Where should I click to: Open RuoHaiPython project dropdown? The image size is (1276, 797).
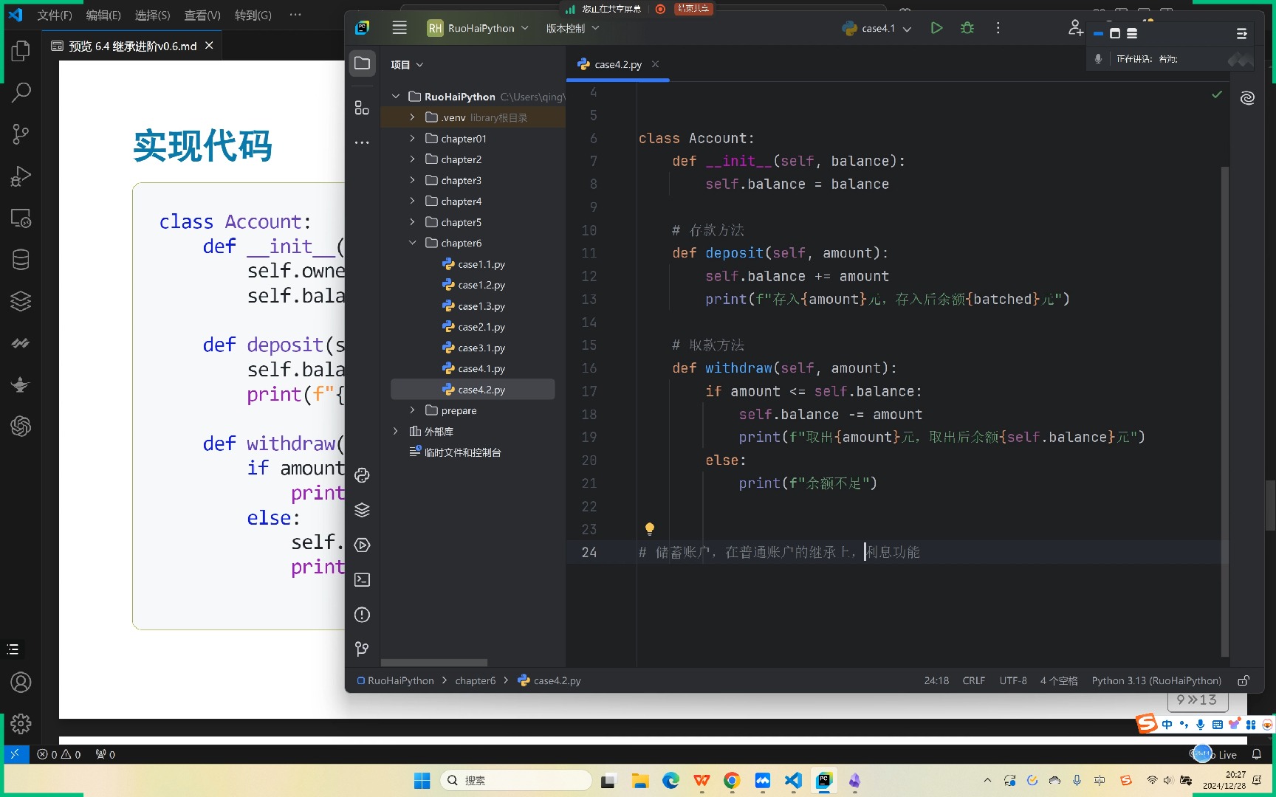[478, 28]
